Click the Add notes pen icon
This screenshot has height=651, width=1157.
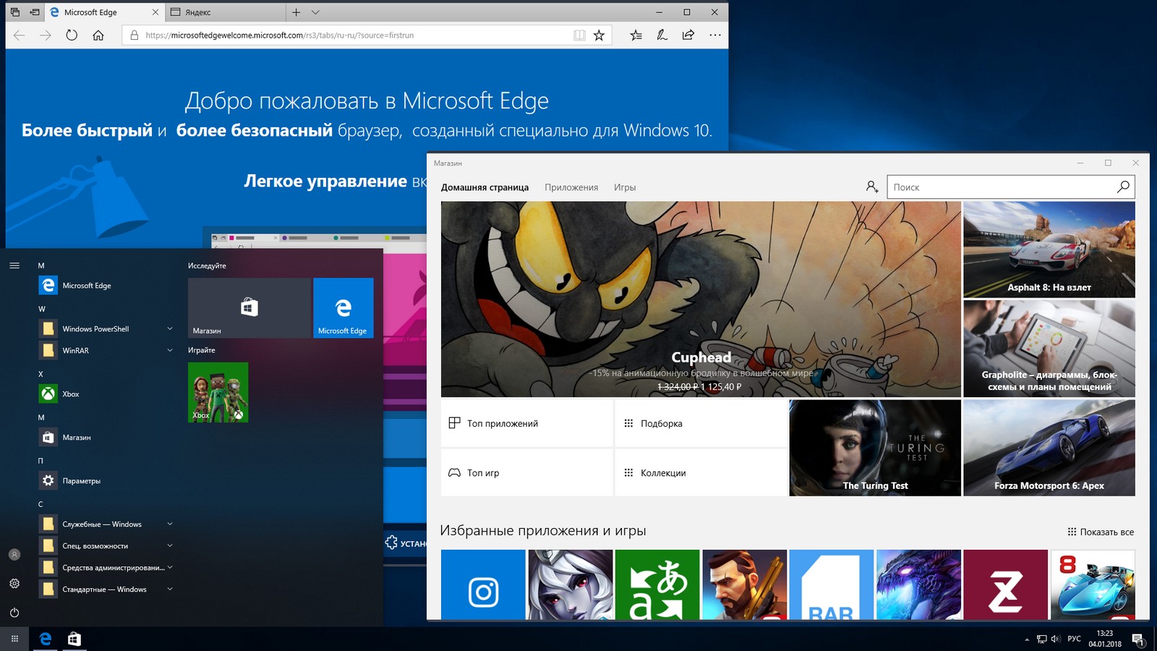click(x=662, y=35)
